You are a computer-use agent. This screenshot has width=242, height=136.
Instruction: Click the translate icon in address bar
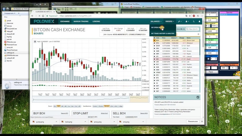186,16
